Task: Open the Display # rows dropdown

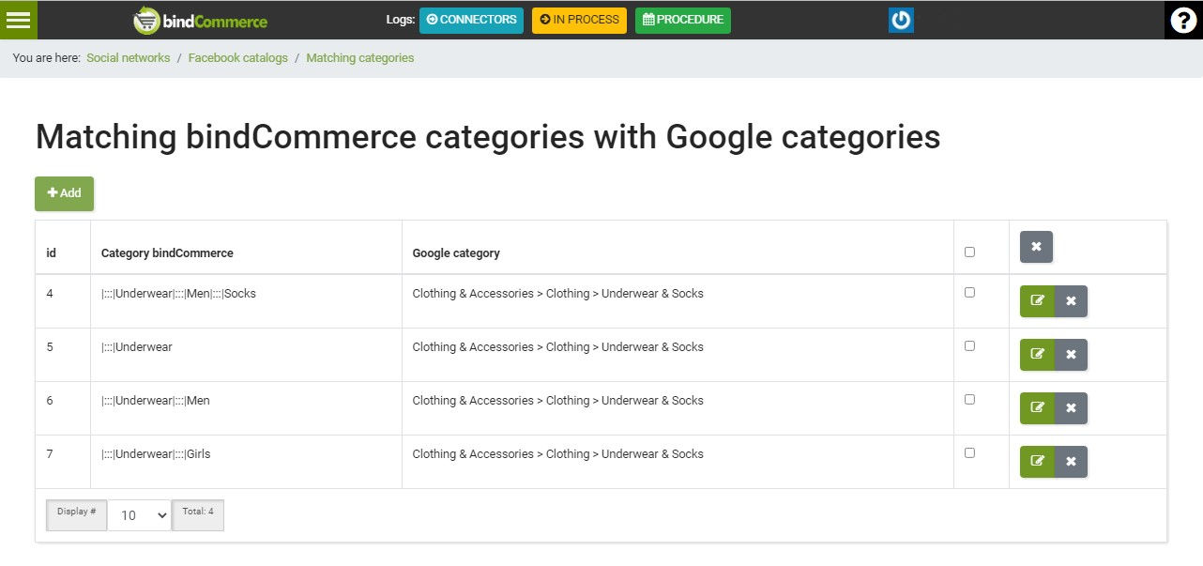Action: 139,515
